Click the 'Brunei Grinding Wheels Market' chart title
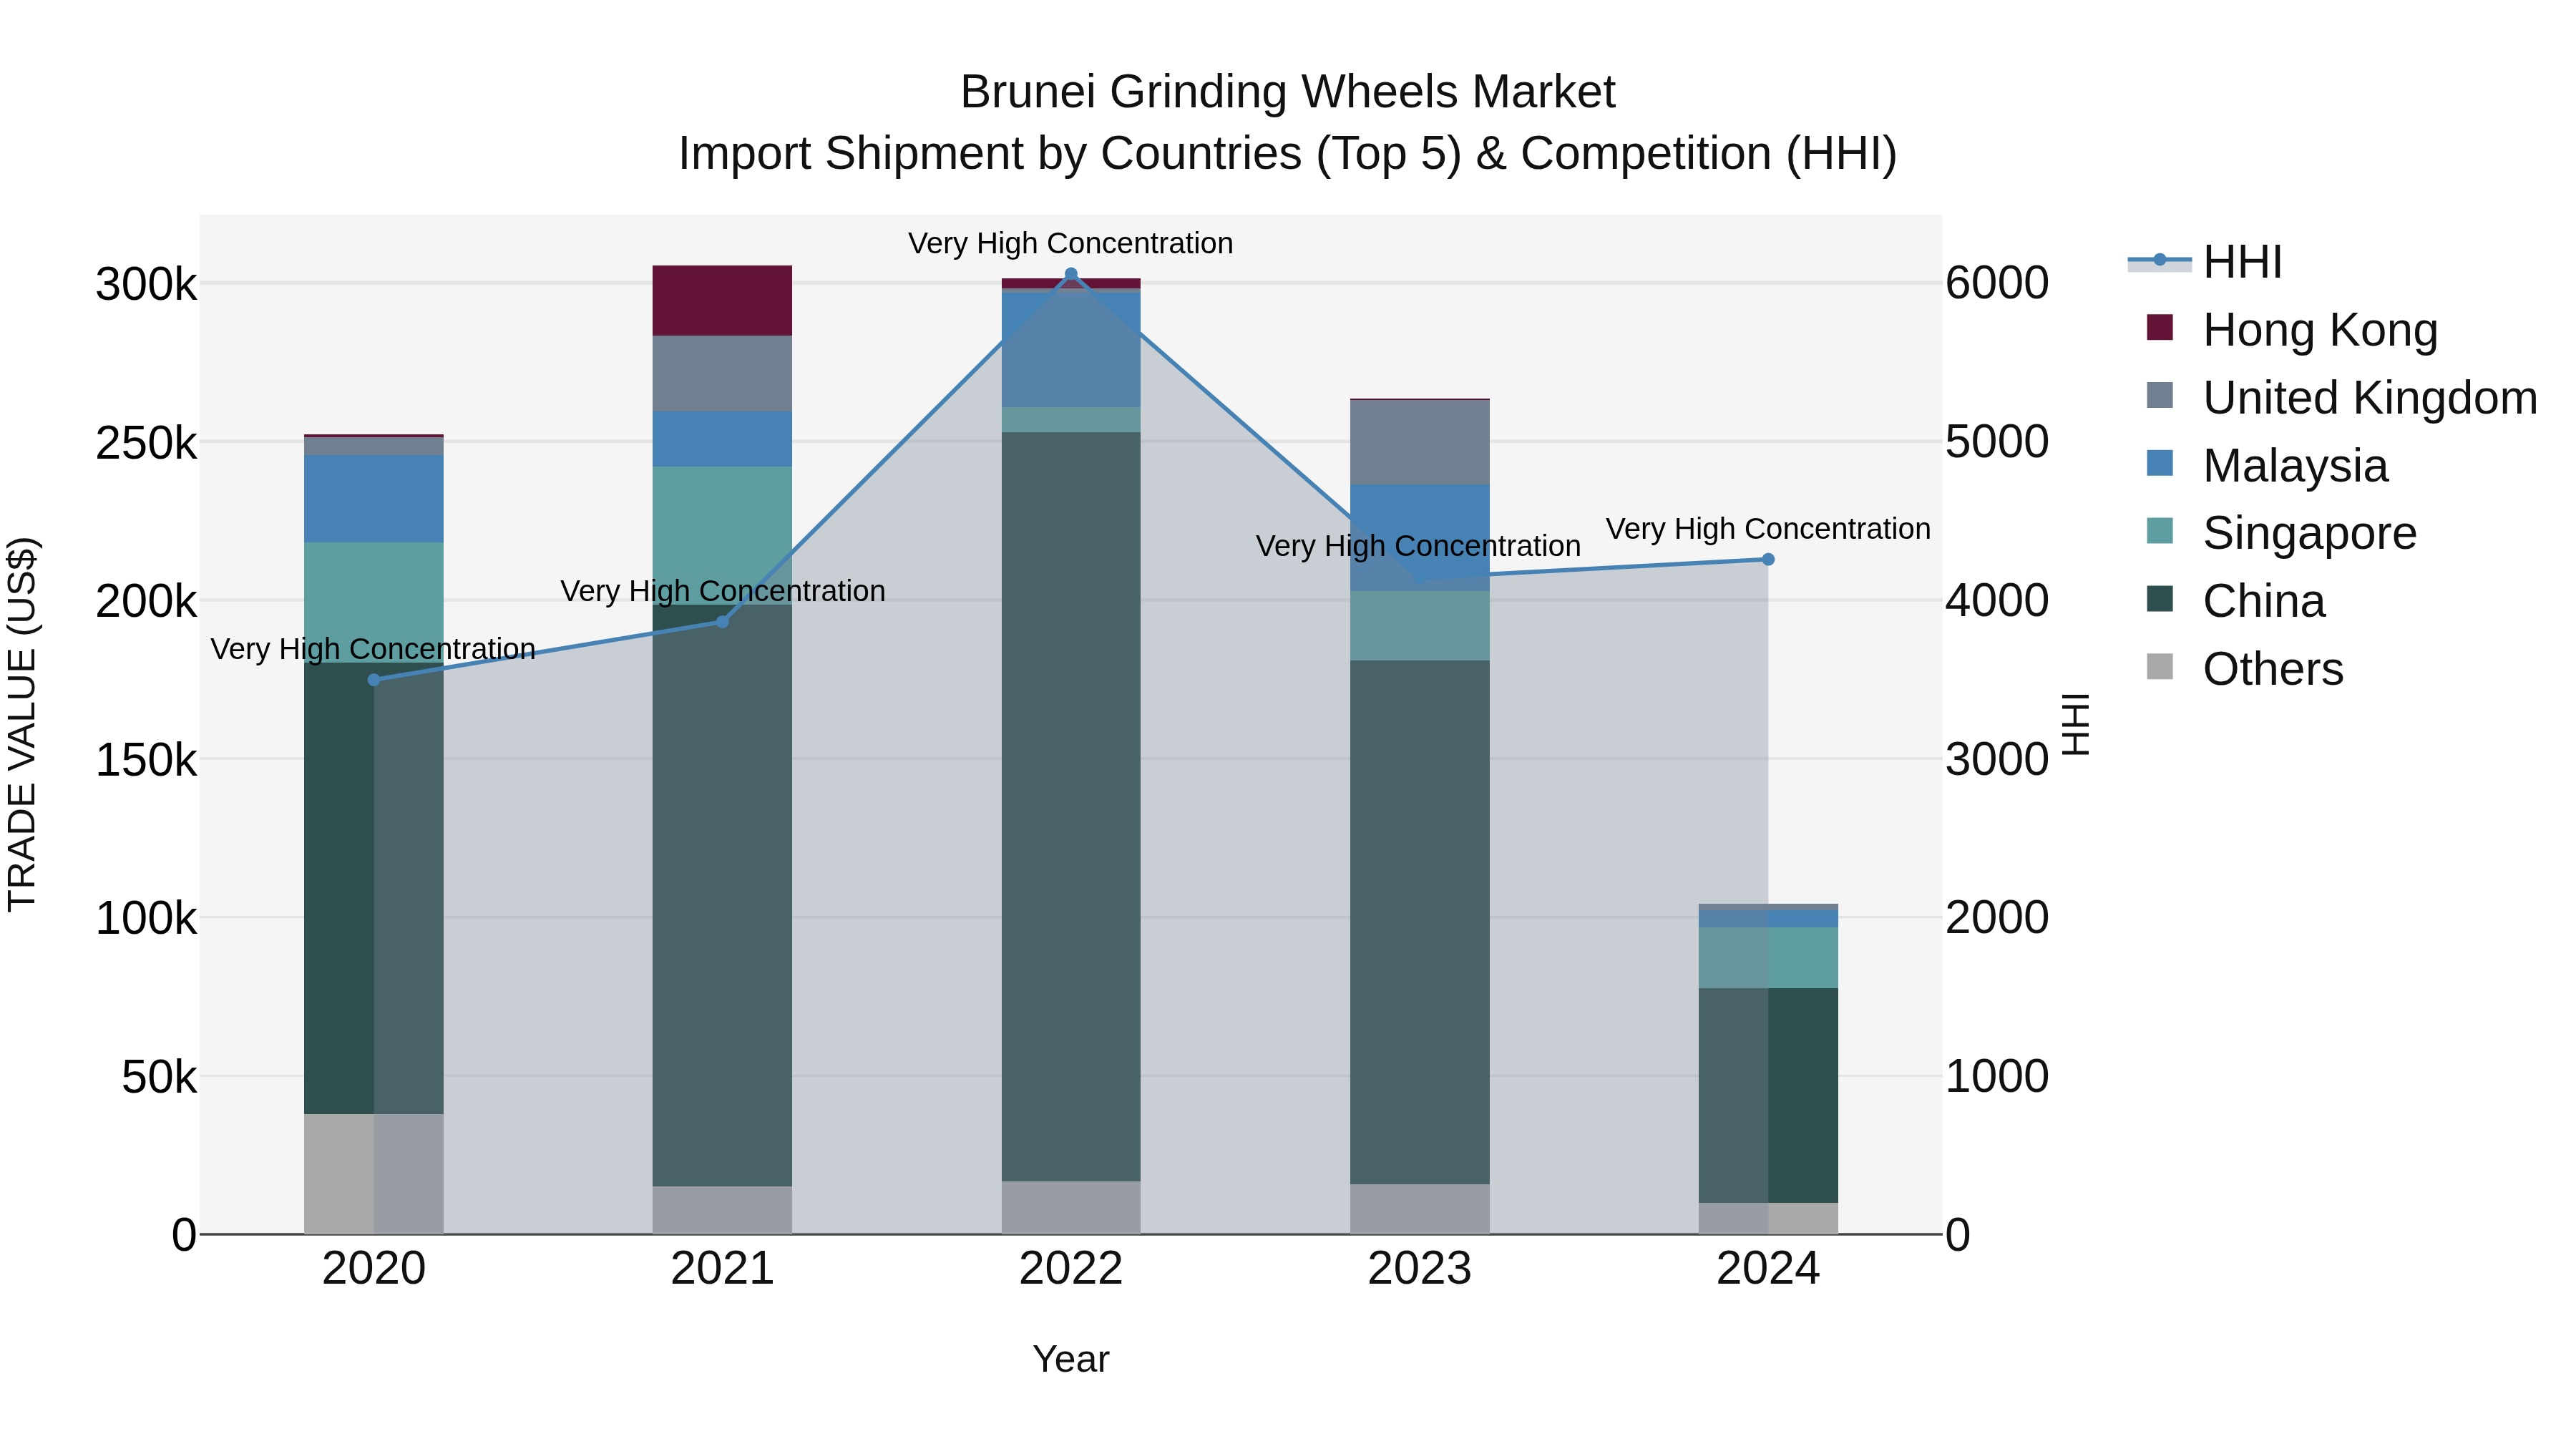2576x1449 pixels. tap(1288, 92)
